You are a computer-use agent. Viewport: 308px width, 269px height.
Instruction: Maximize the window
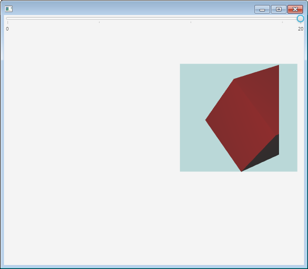(x=278, y=9)
